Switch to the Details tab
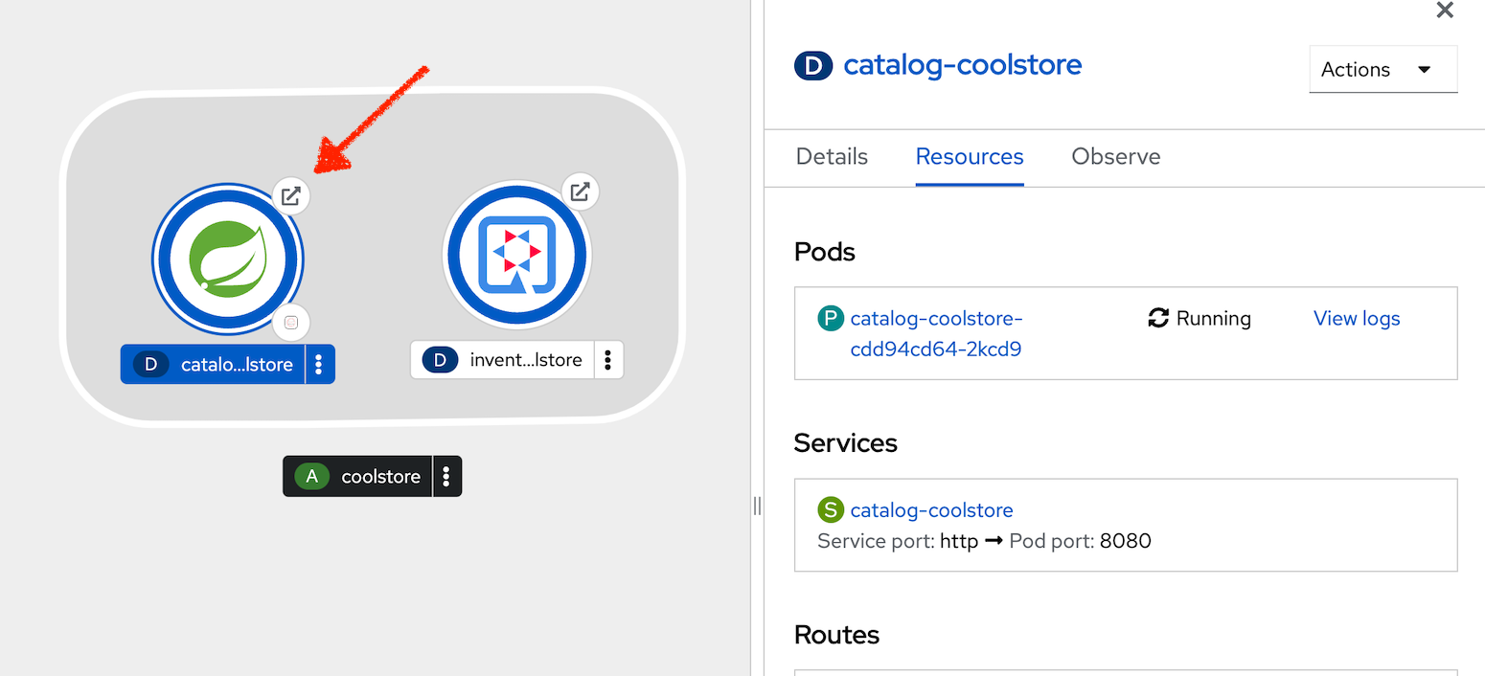Viewport: 1485px width, 676px height. 830,156
